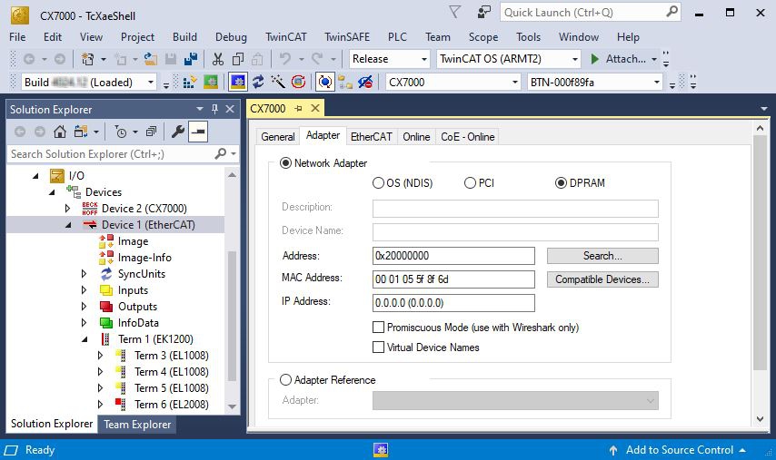Image resolution: width=776 pixels, height=460 pixels.
Task: Select the Image-Info tree item
Action: (144, 258)
